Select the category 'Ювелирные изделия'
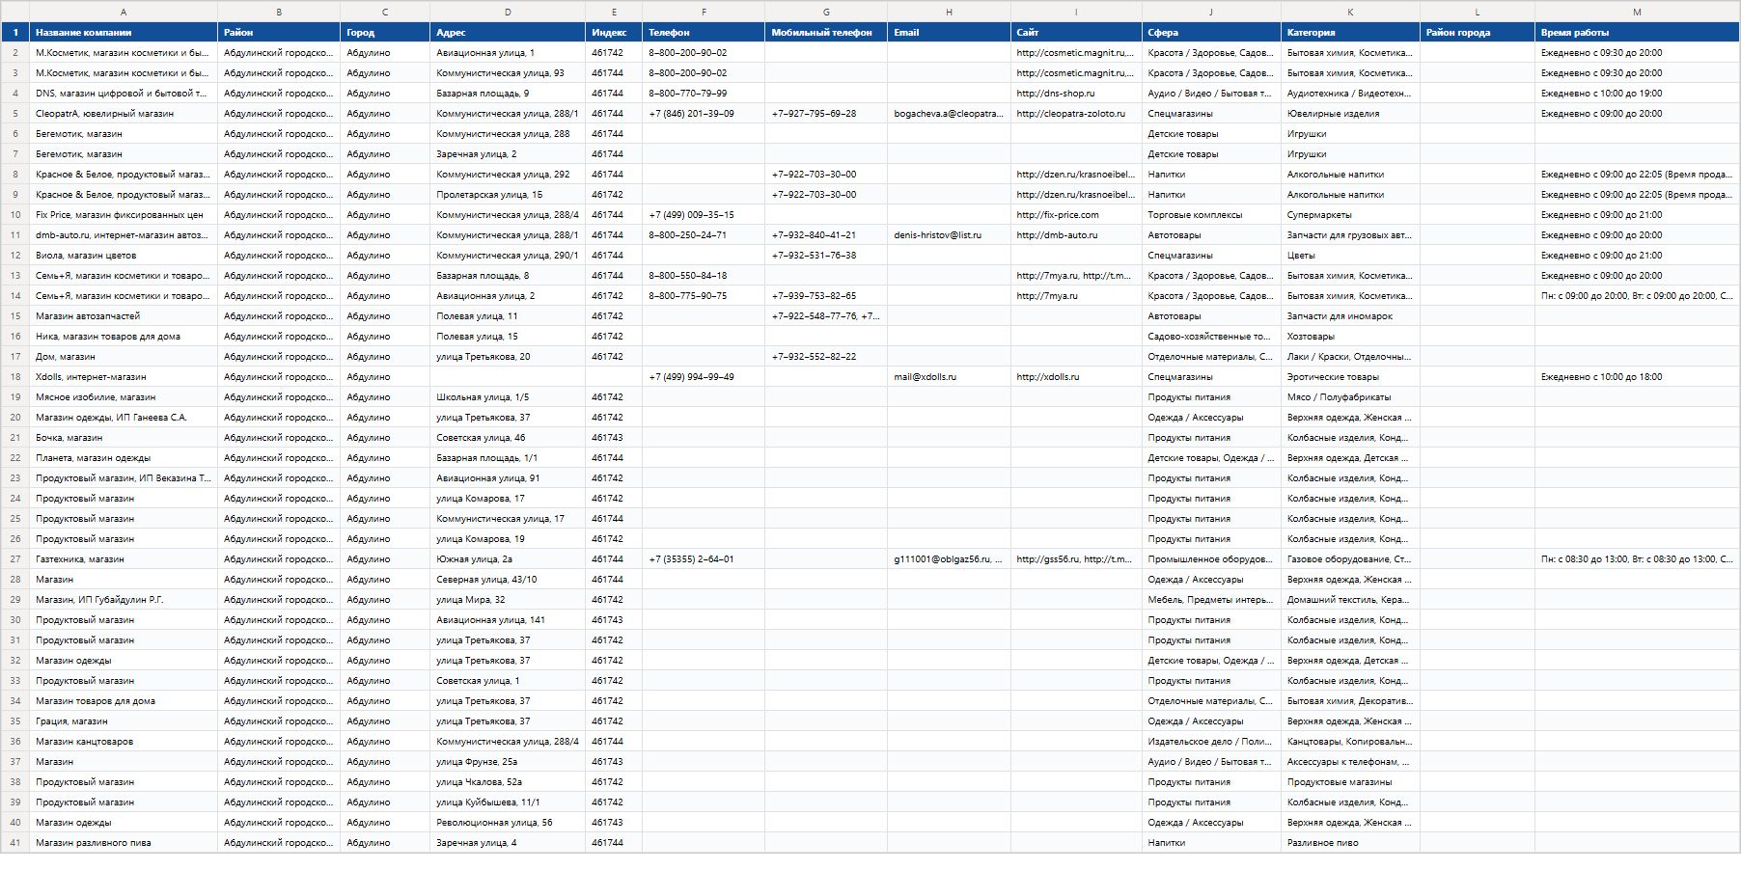Viewport: 1741px width, 870px height. pyautogui.click(x=1350, y=113)
